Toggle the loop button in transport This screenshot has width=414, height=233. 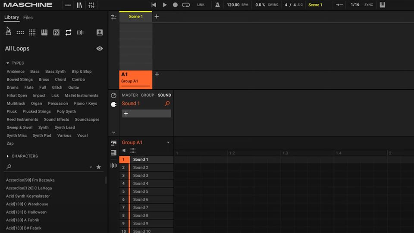coord(186,5)
